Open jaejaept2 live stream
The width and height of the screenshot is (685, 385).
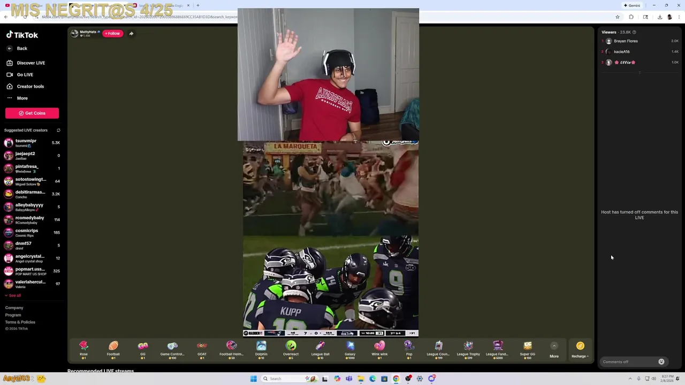click(32, 156)
